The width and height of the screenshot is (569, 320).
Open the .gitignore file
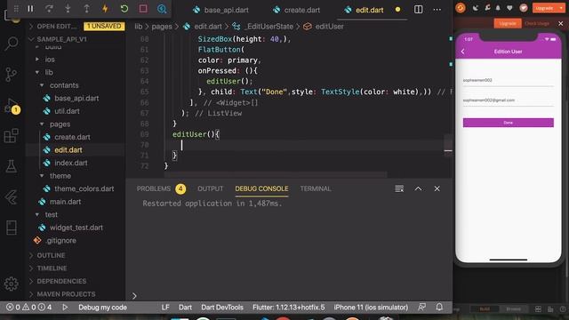point(61,241)
